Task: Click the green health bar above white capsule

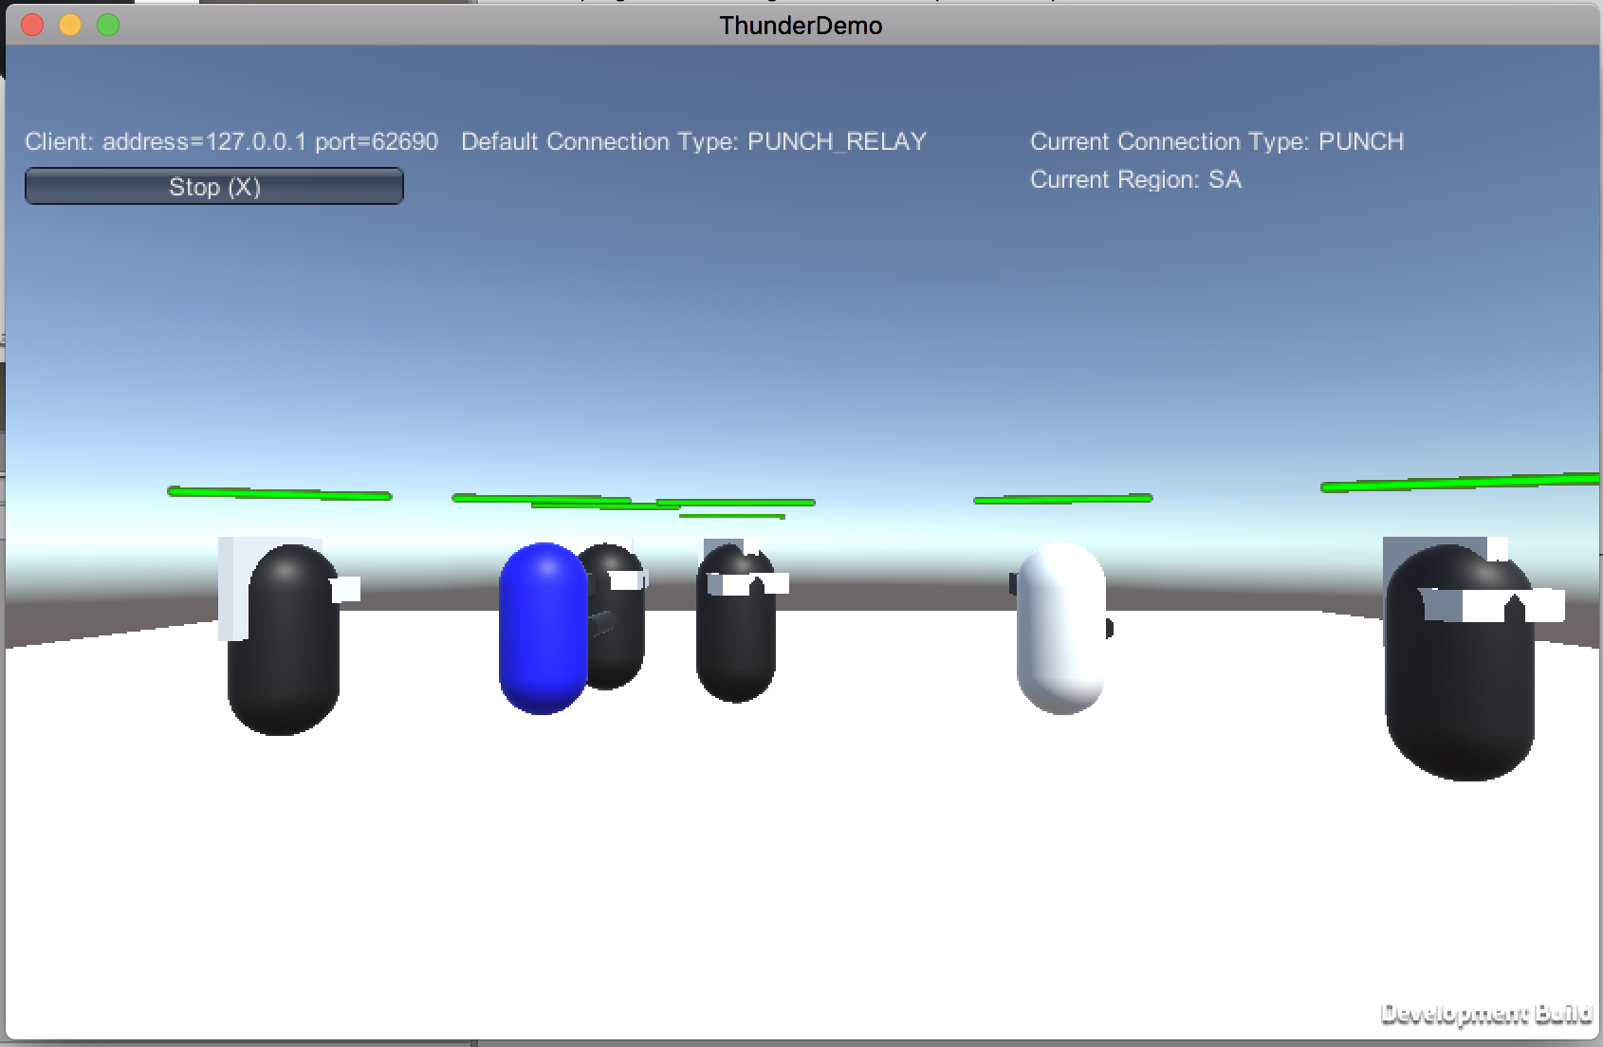Action: tap(1062, 498)
